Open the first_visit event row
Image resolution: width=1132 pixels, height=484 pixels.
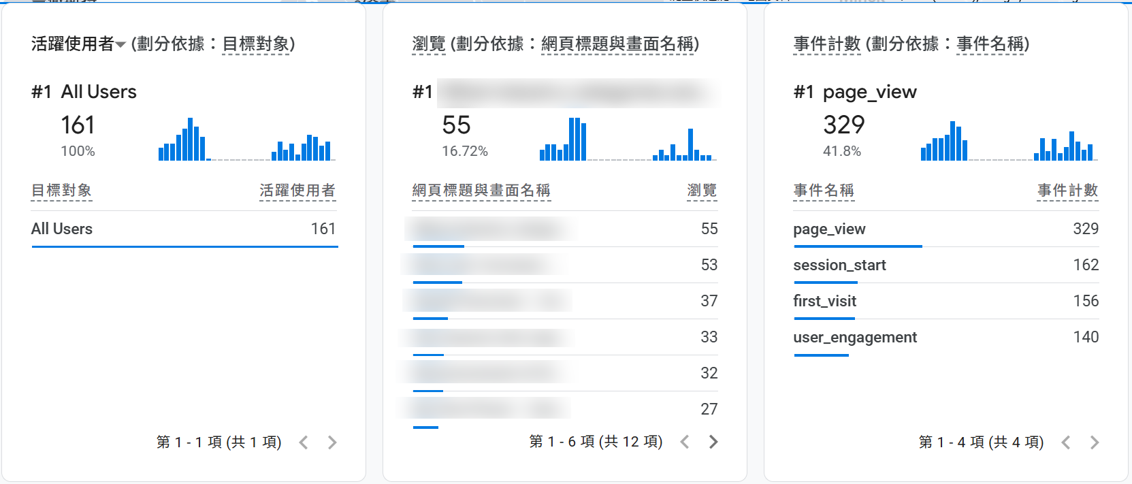(824, 302)
